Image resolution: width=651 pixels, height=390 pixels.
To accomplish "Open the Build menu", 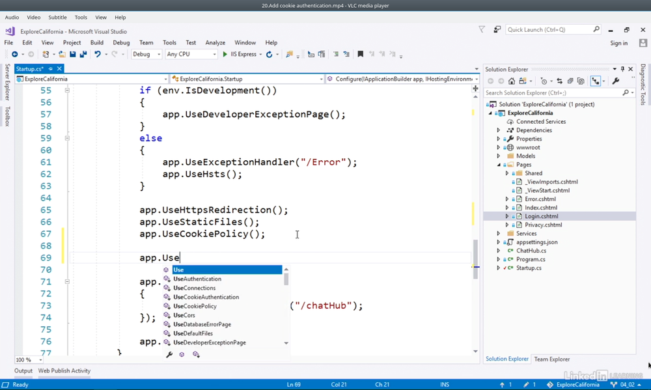I will (97, 43).
